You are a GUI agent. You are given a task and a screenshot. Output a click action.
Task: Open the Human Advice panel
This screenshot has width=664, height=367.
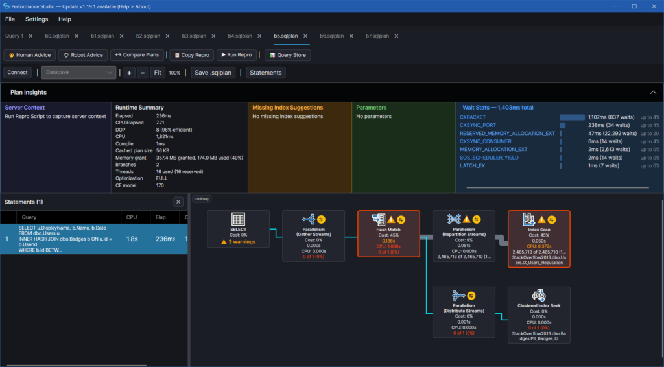(30, 55)
